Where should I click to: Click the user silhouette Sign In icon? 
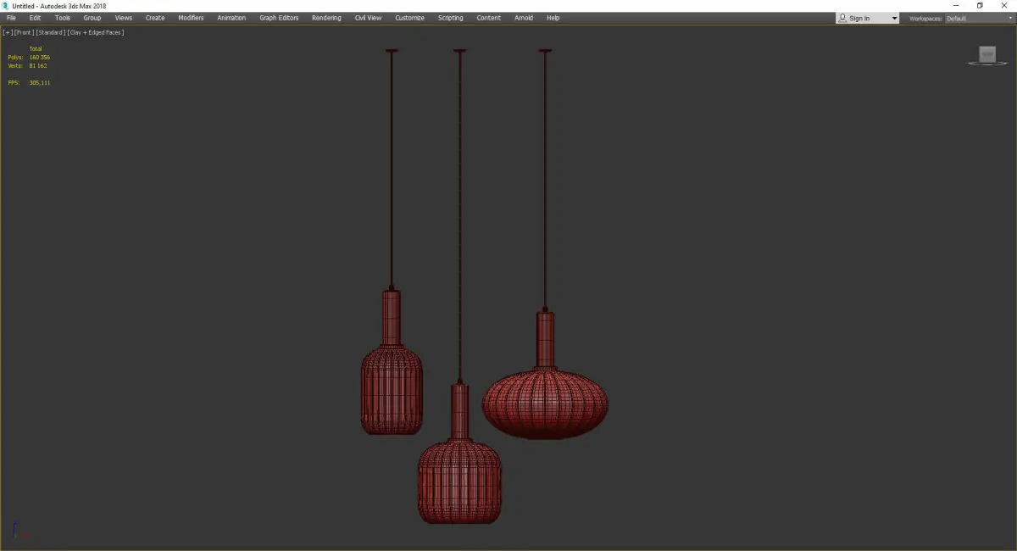coord(842,18)
